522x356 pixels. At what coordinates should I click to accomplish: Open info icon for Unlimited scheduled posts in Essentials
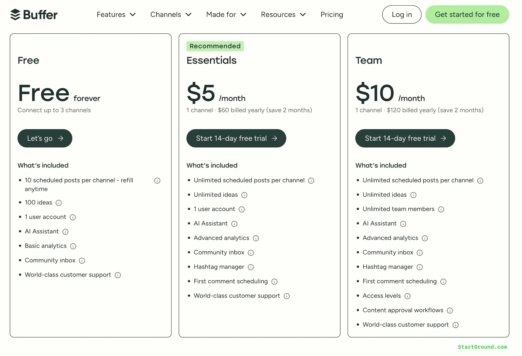click(x=311, y=180)
